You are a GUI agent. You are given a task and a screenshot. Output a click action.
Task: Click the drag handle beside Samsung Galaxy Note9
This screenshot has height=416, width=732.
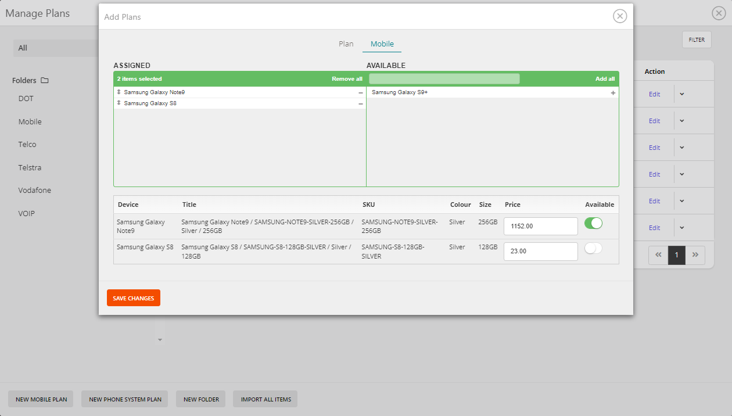tap(119, 92)
